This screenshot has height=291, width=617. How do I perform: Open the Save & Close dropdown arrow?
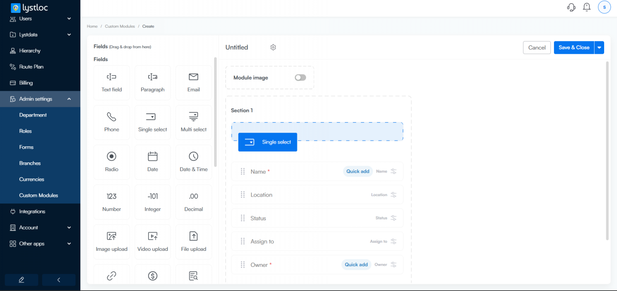599,47
